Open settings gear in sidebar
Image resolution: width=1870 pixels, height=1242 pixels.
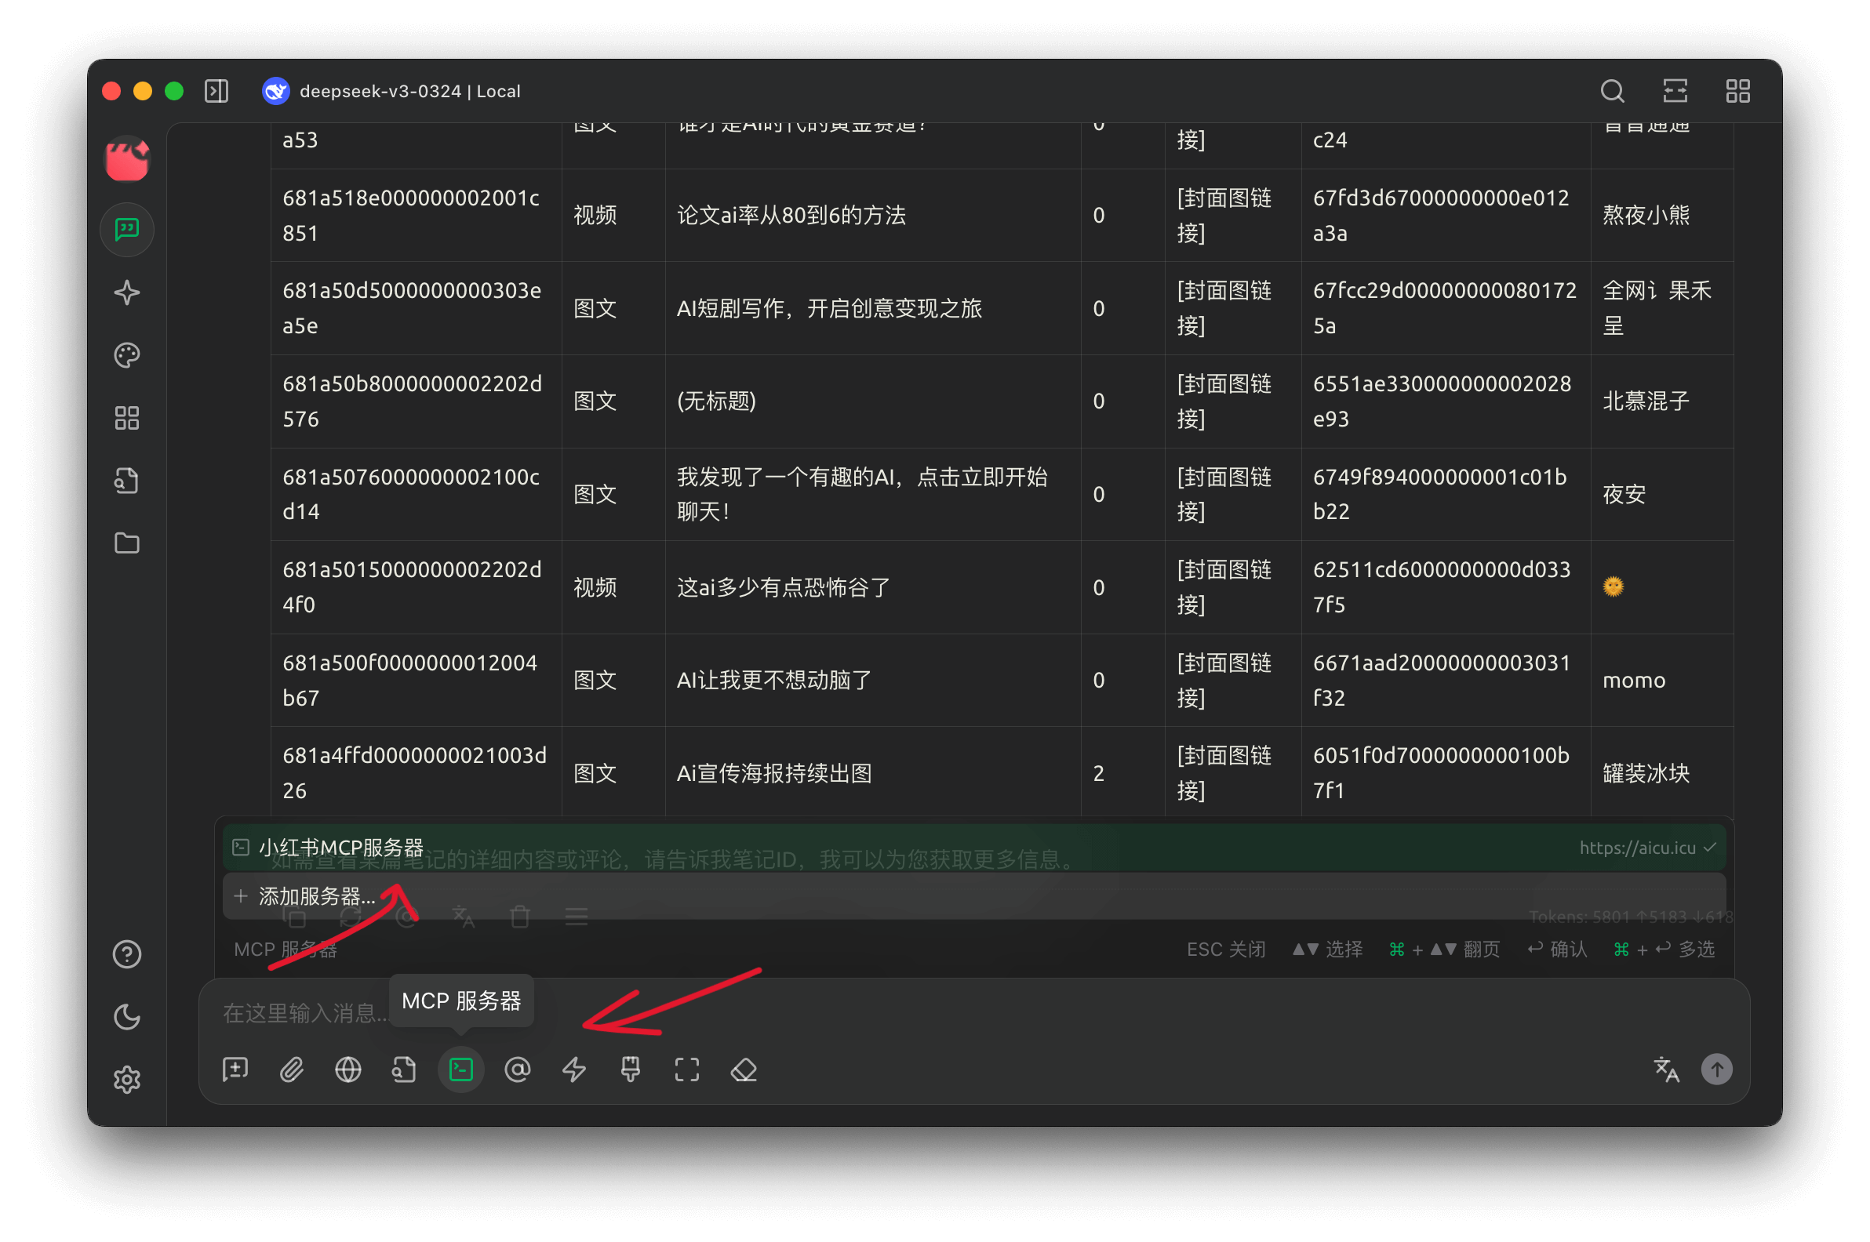[127, 1080]
